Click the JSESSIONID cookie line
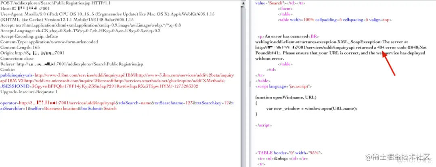Viewport: 436px width, 167px height. tap(99, 86)
